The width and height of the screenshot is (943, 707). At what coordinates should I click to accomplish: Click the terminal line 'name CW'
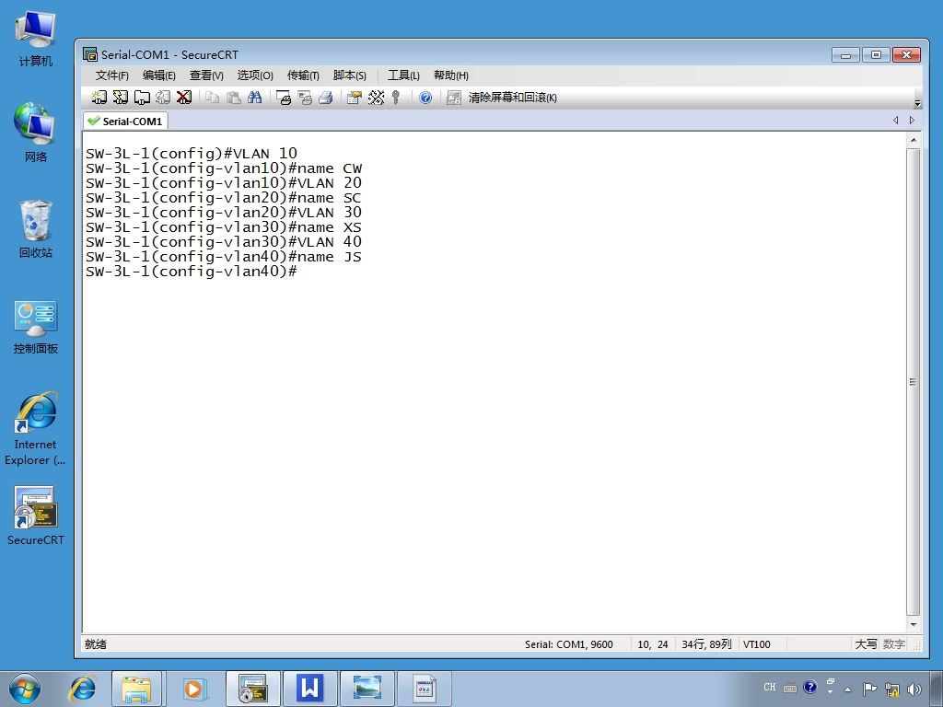[x=224, y=168]
